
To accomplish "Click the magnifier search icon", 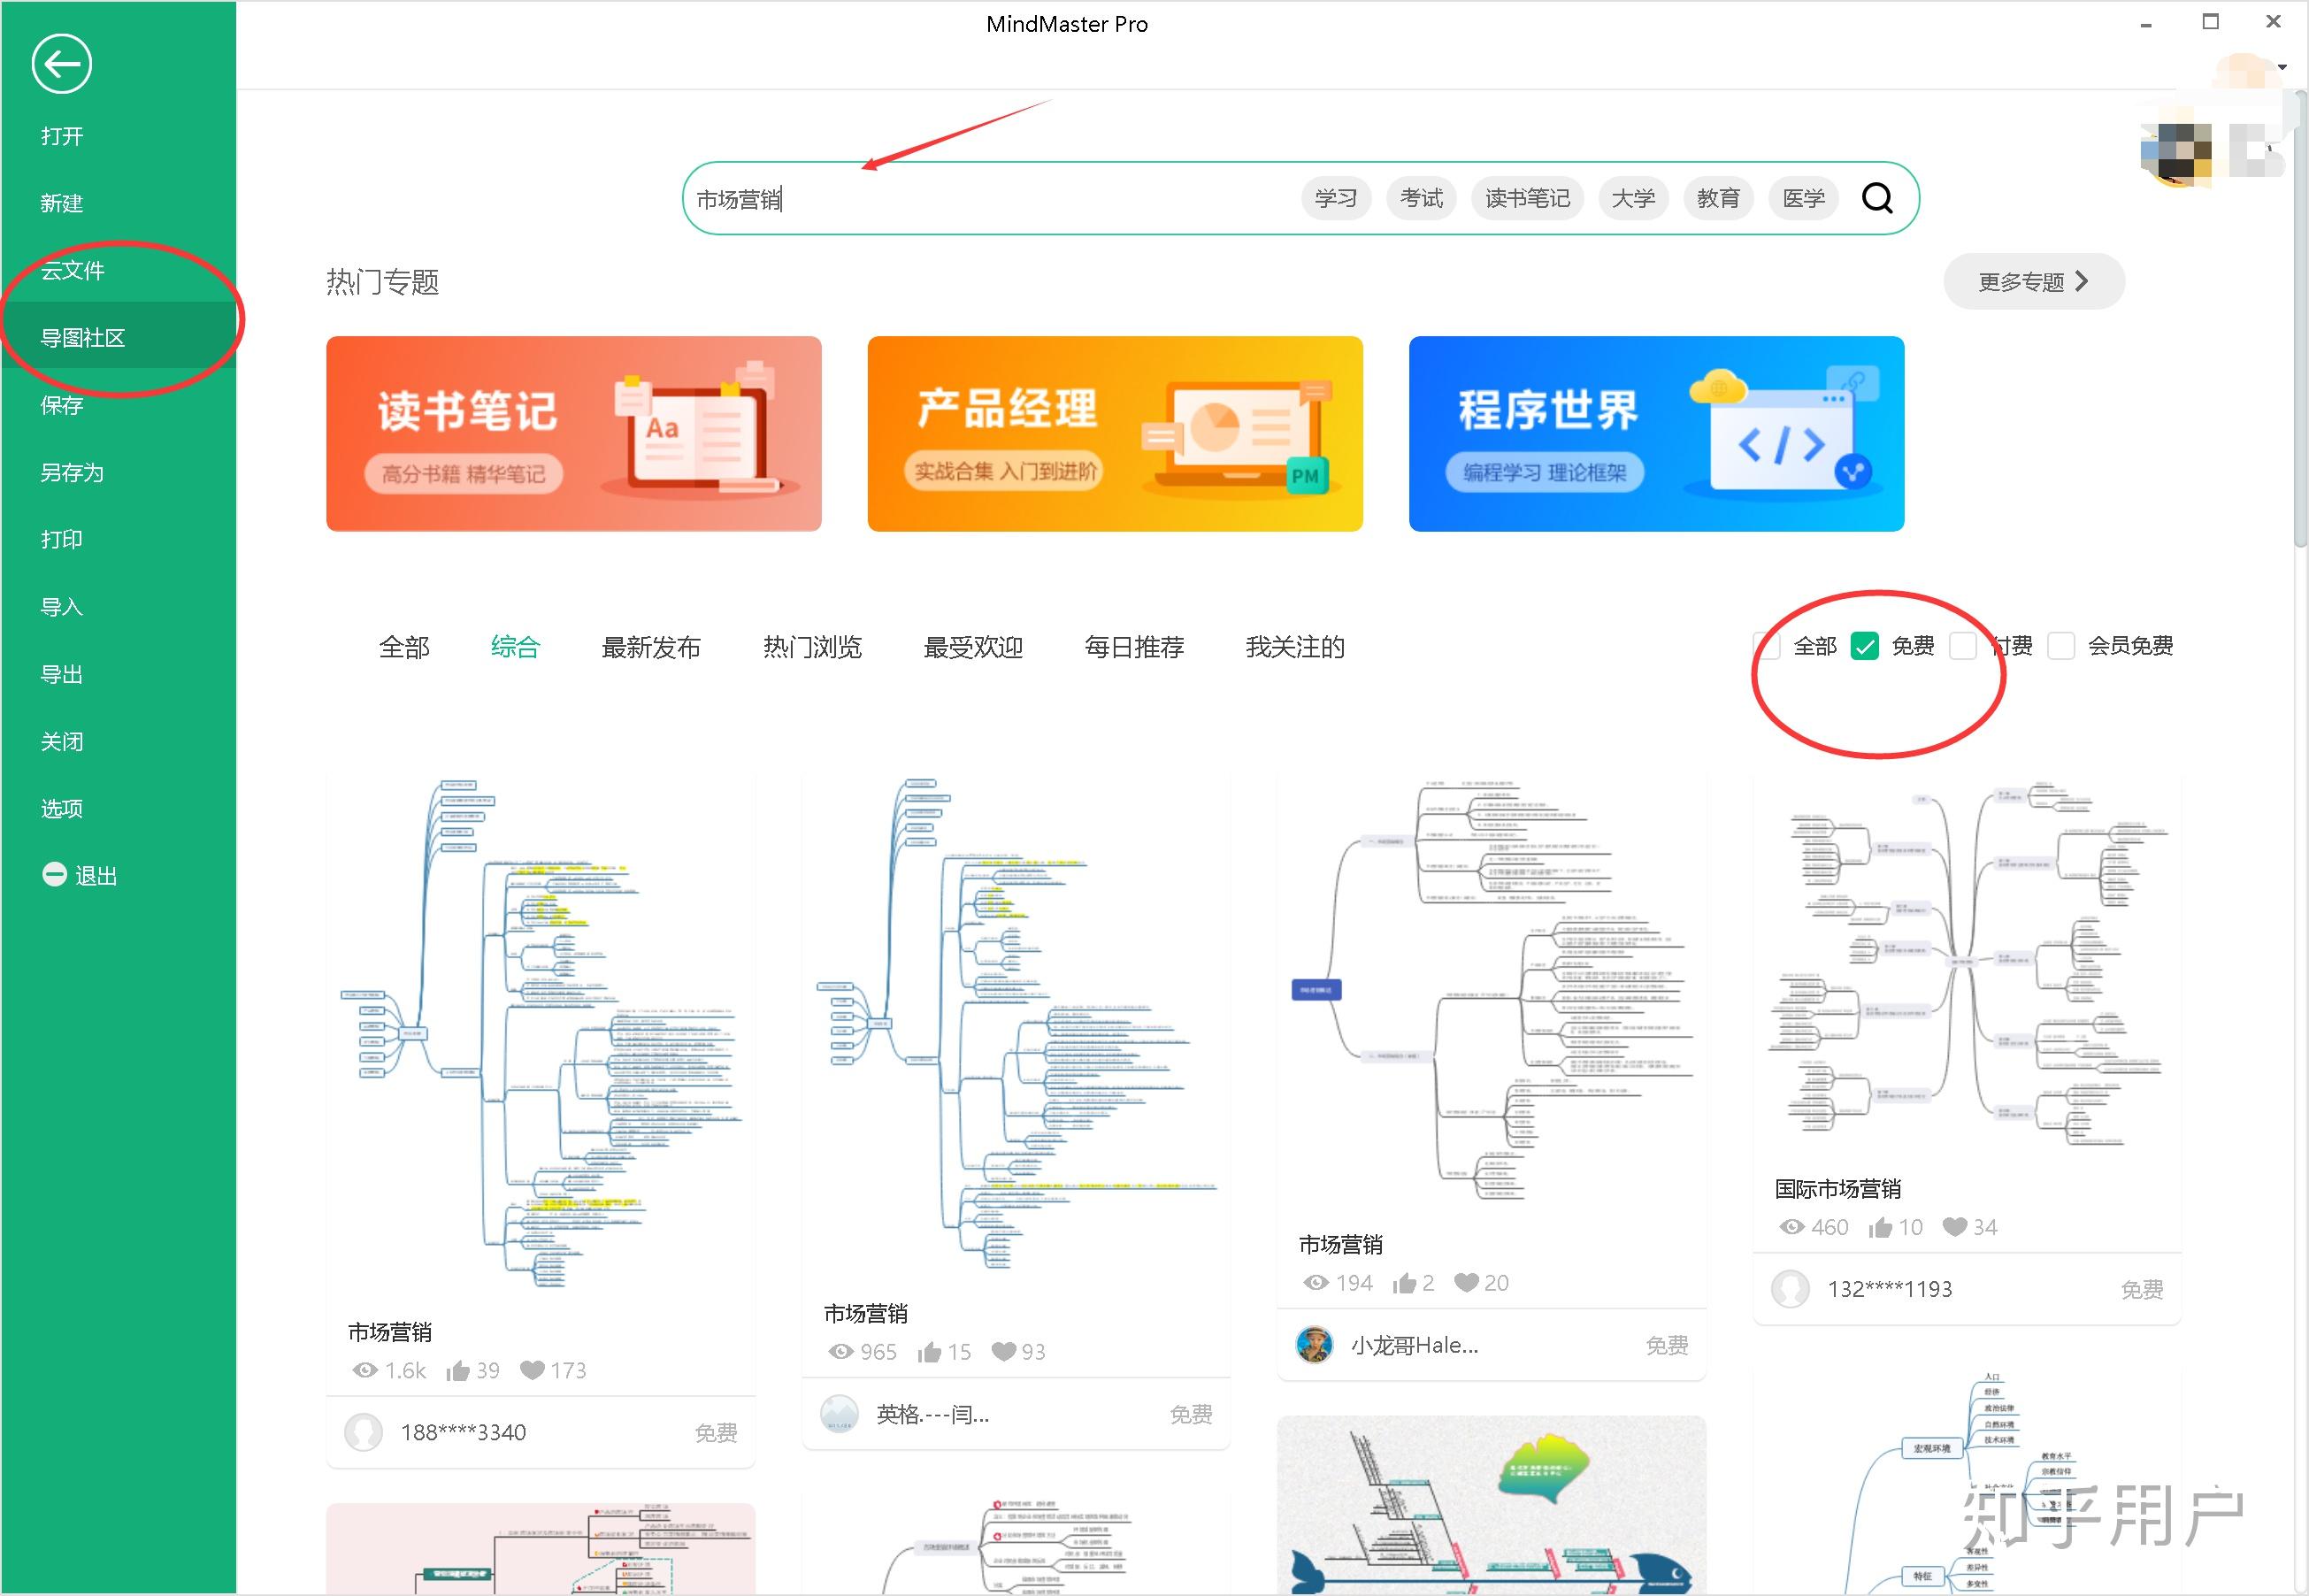I will pyautogui.click(x=1876, y=198).
